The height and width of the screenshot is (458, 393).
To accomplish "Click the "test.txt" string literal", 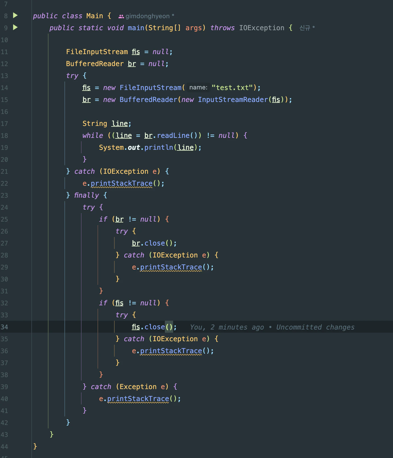I will click(232, 87).
